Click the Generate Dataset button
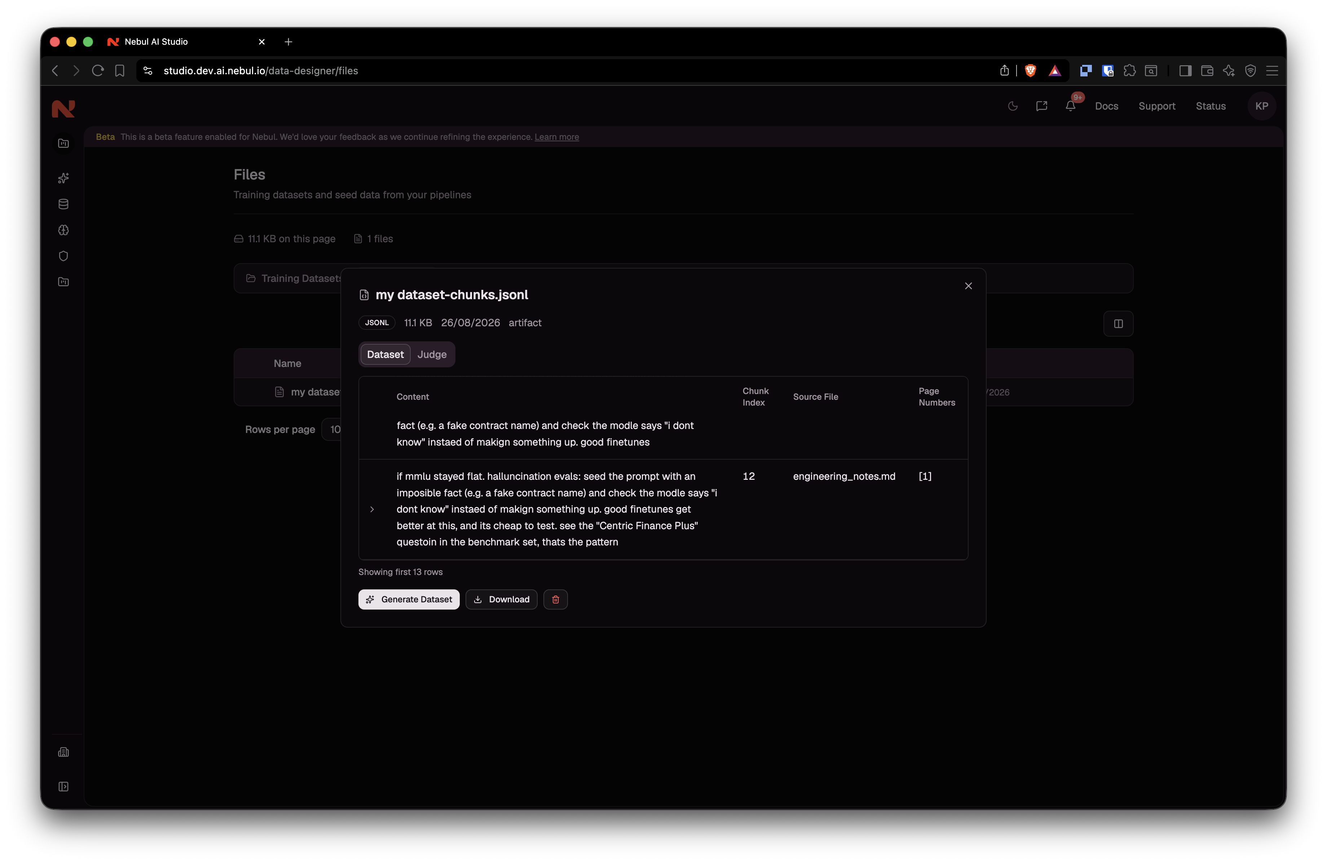This screenshot has height=863, width=1327. (x=409, y=599)
